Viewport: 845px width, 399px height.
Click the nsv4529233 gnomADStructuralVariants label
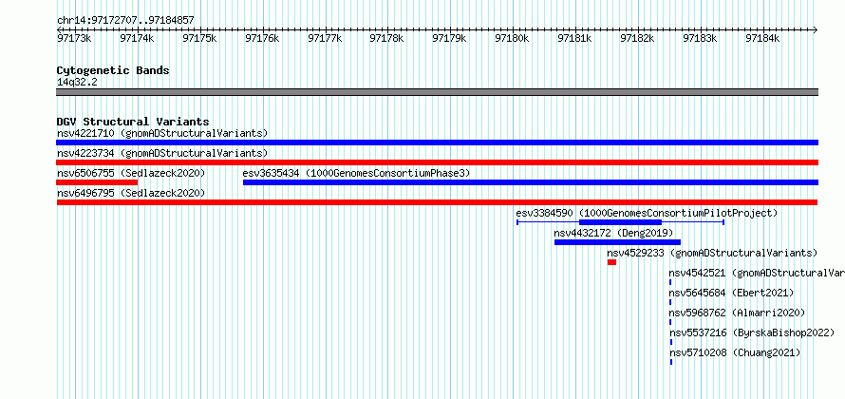pyautogui.click(x=712, y=253)
